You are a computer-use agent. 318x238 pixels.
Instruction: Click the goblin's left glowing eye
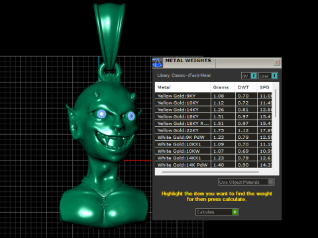pyautogui.click(x=101, y=114)
